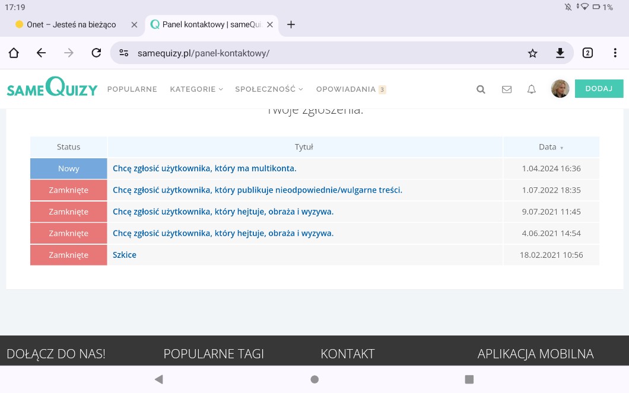Viewport: 629px width, 393px height.
Task: Open the tab switcher showing 2 tabs
Action: (587, 53)
